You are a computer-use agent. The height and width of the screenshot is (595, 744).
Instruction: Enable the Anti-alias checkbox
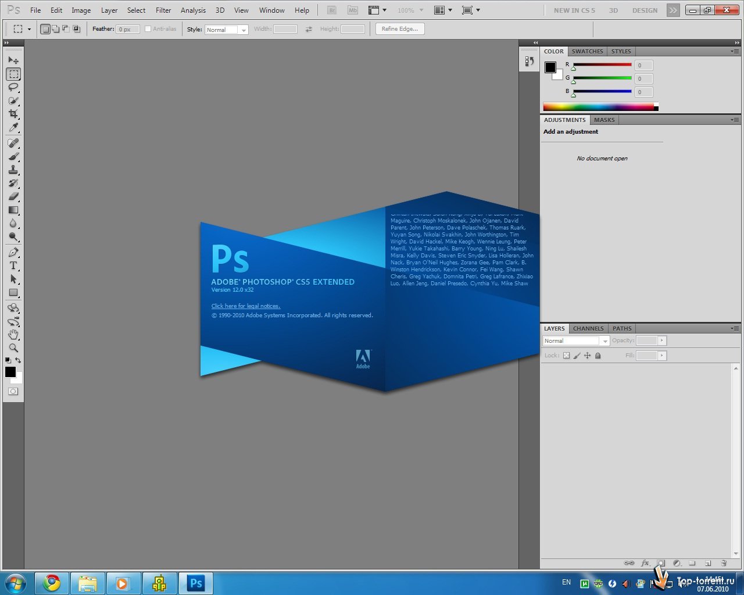tap(148, 29)
